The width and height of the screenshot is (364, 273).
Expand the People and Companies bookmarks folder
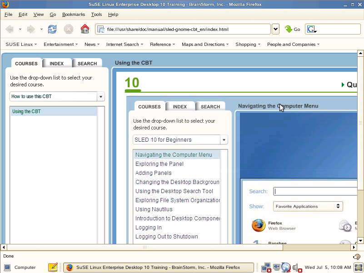coord(294,45)
